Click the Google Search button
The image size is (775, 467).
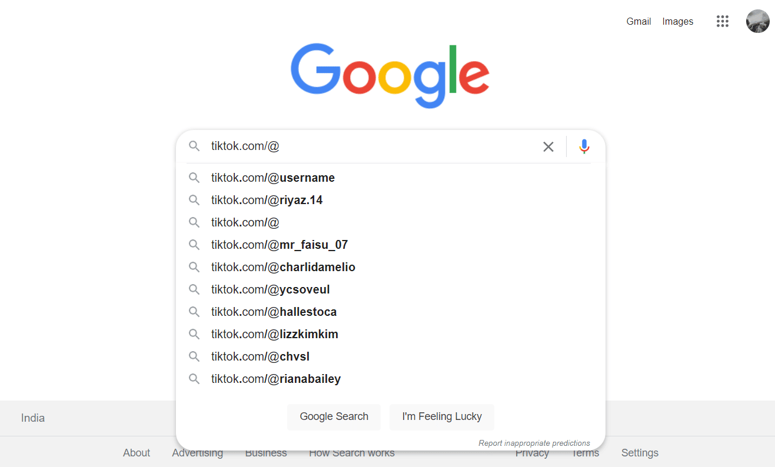click(x=334, y=416)
